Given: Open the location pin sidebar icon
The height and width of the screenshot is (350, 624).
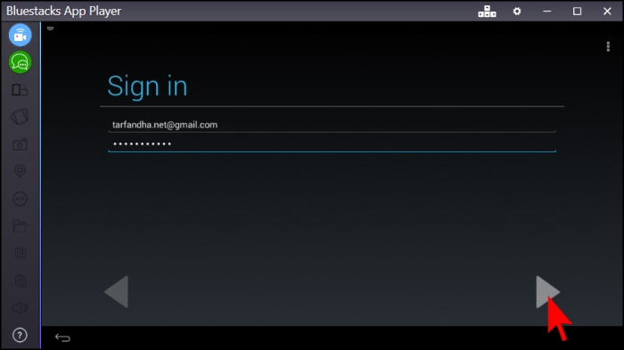Looking at the screenshot, I should (20, 171).
